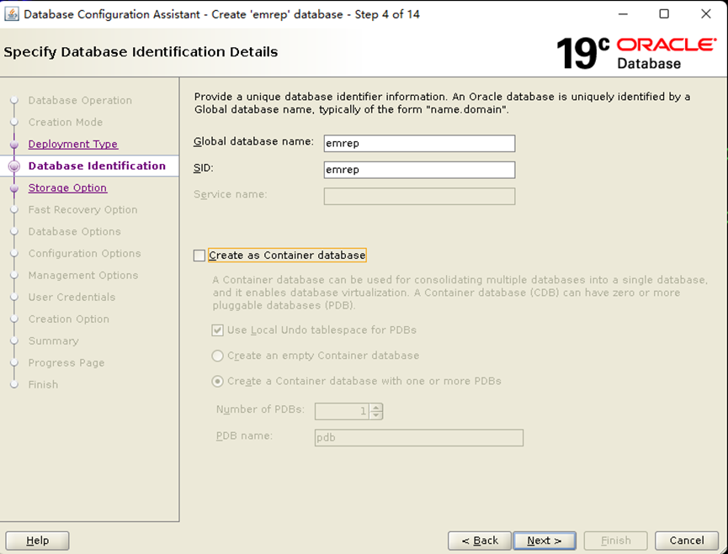Viewport: 728px width, 554px height.
Task: Close the Database Configuration Assistant window
Action: (706, 14)
